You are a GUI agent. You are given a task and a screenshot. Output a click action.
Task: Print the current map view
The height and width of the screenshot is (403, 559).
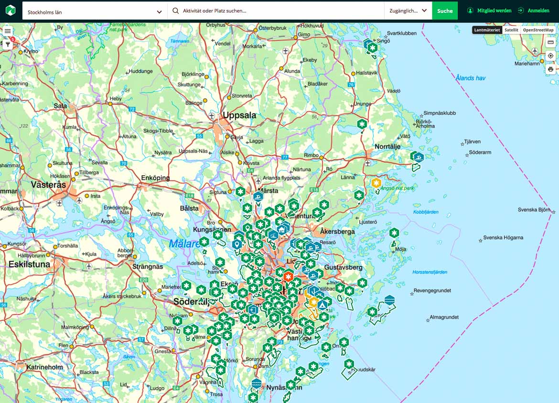pyautogui.click(x=551, y=68)
